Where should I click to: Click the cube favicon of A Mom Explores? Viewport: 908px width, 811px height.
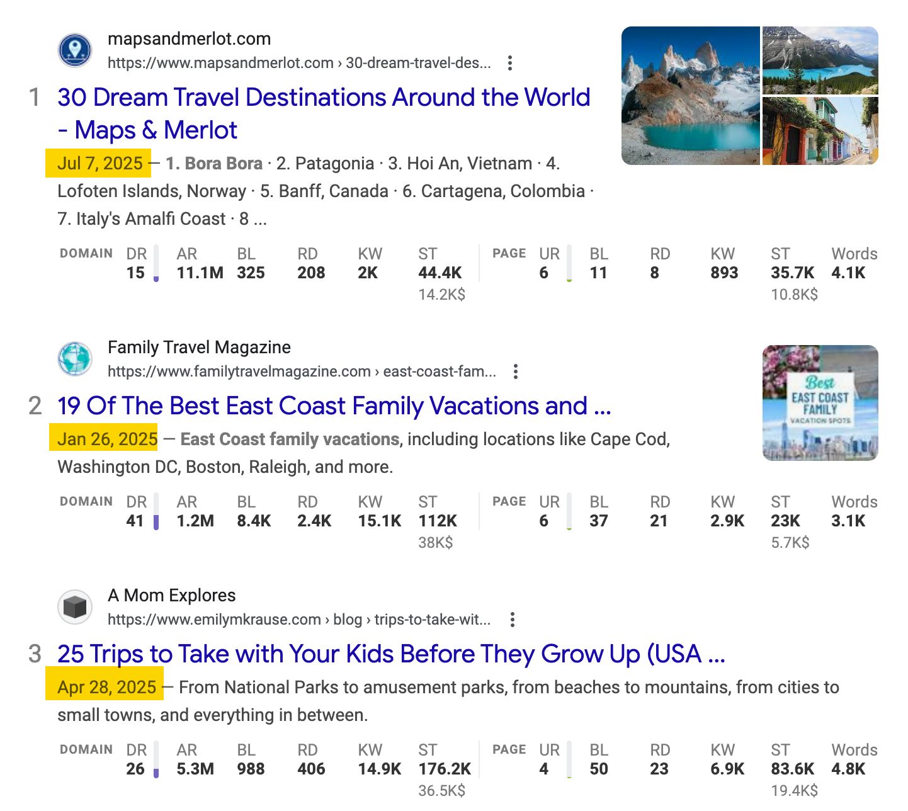[75, 606]
